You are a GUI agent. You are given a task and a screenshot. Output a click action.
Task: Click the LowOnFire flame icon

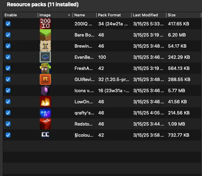pyautogui.click(x=45, y=102)
